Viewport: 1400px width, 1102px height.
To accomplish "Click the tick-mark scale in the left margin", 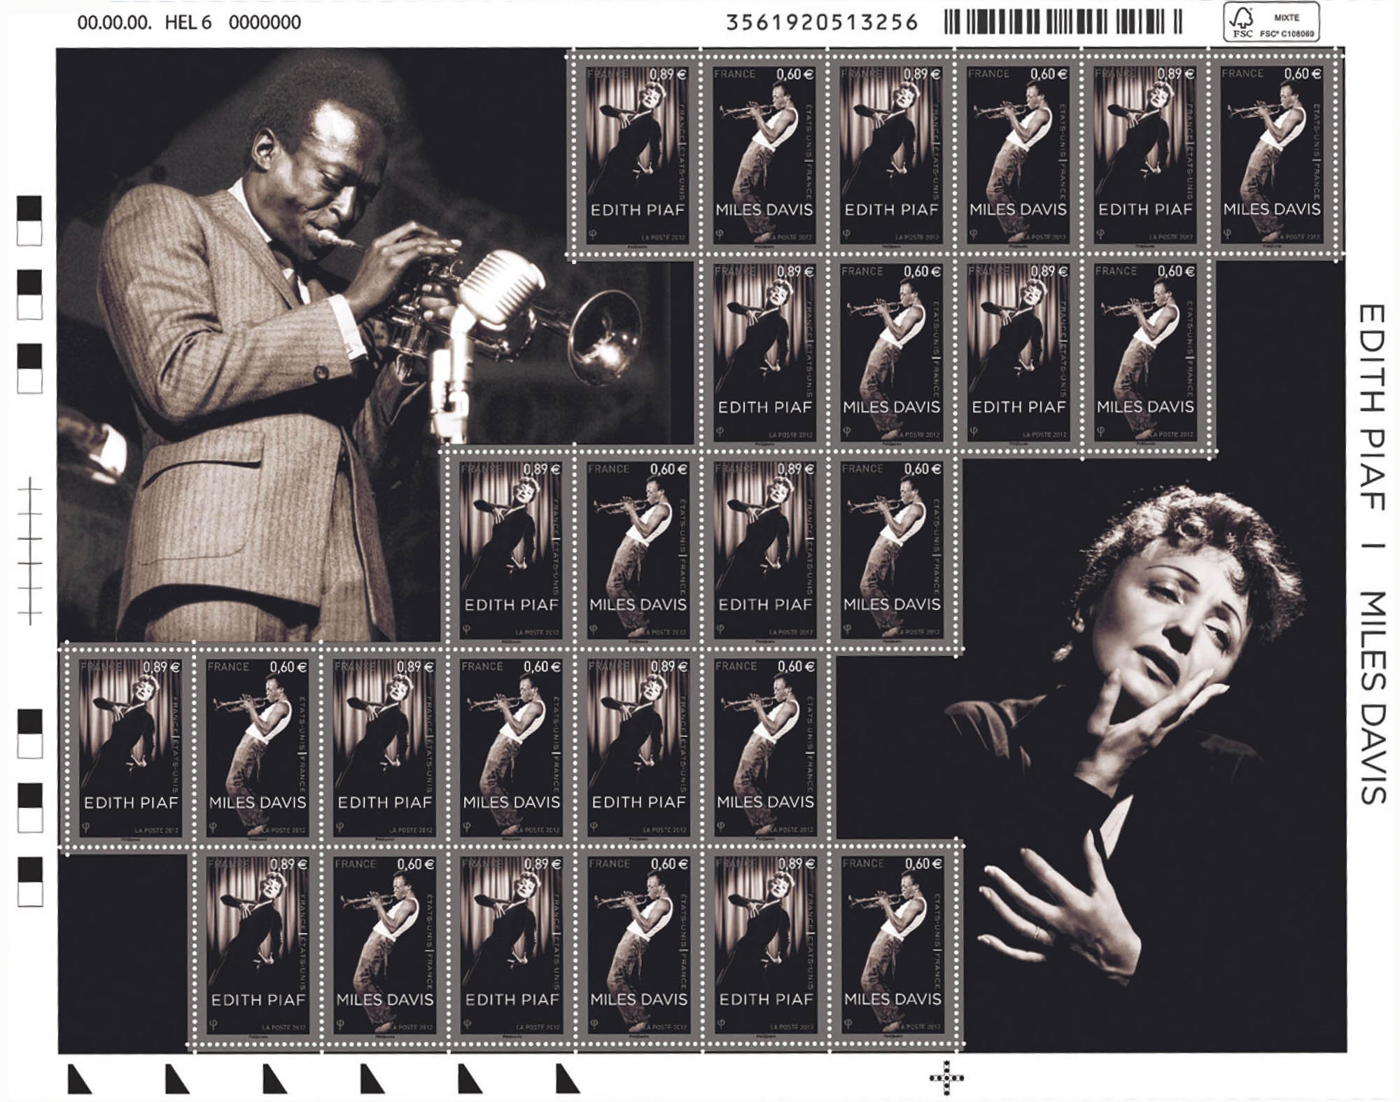I will coord(30,550).
